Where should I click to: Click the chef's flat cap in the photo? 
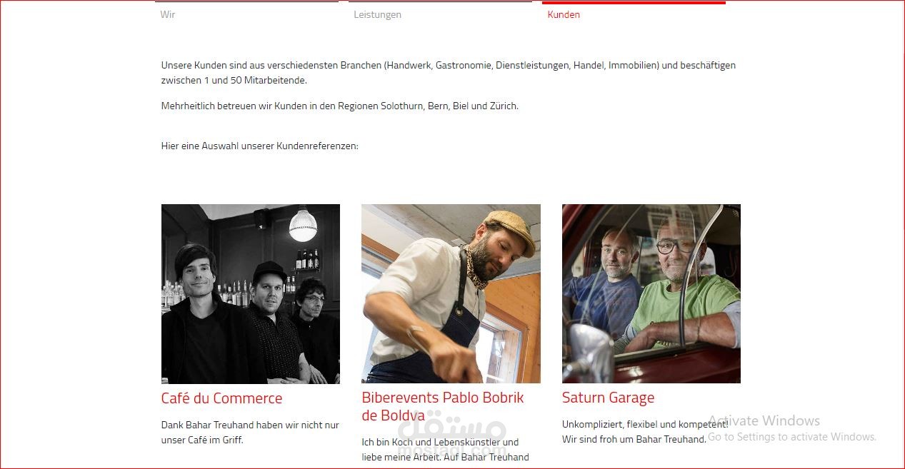511,230
